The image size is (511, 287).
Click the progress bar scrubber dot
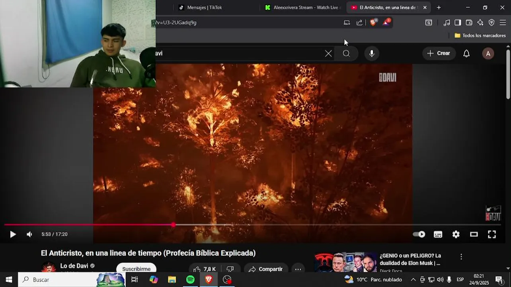(173, 225)
